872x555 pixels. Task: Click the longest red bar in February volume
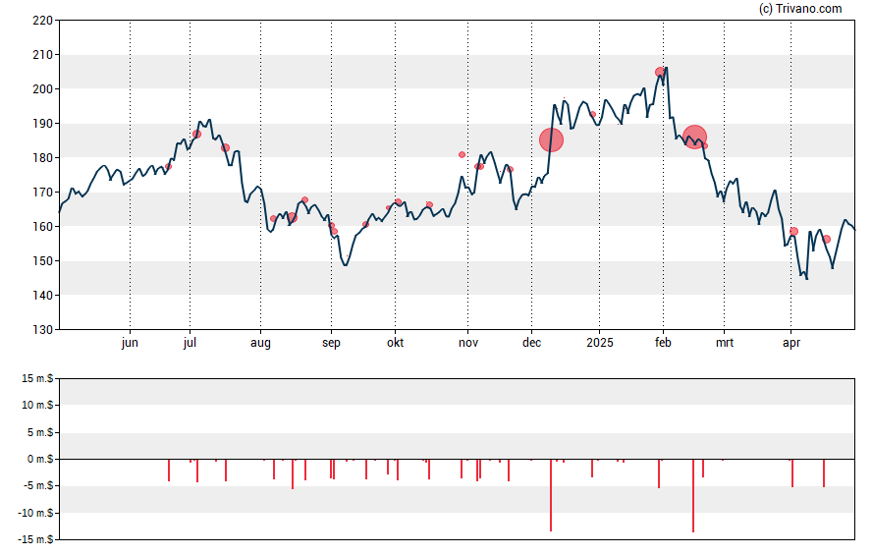coord(693,495)
